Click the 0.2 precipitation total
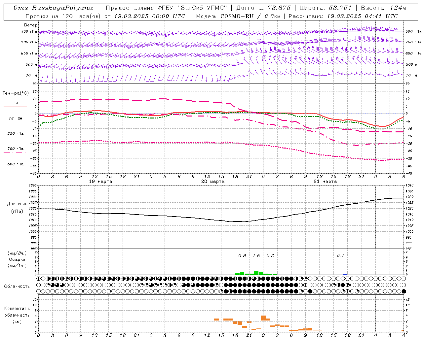Image resolution: width=423 pixels, height=338 pixels. tap(270, 256)
